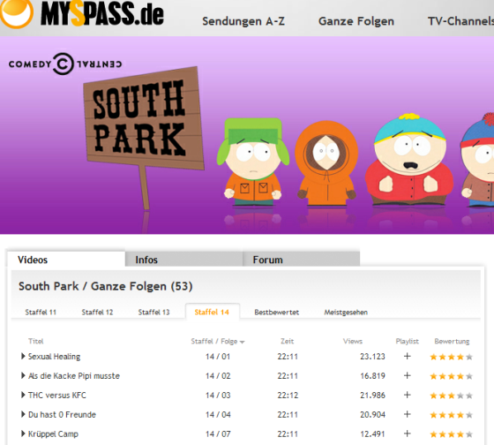Show the Meistgesehen list
This screenshot has width=494, height=445.
(x=346, y=313)
